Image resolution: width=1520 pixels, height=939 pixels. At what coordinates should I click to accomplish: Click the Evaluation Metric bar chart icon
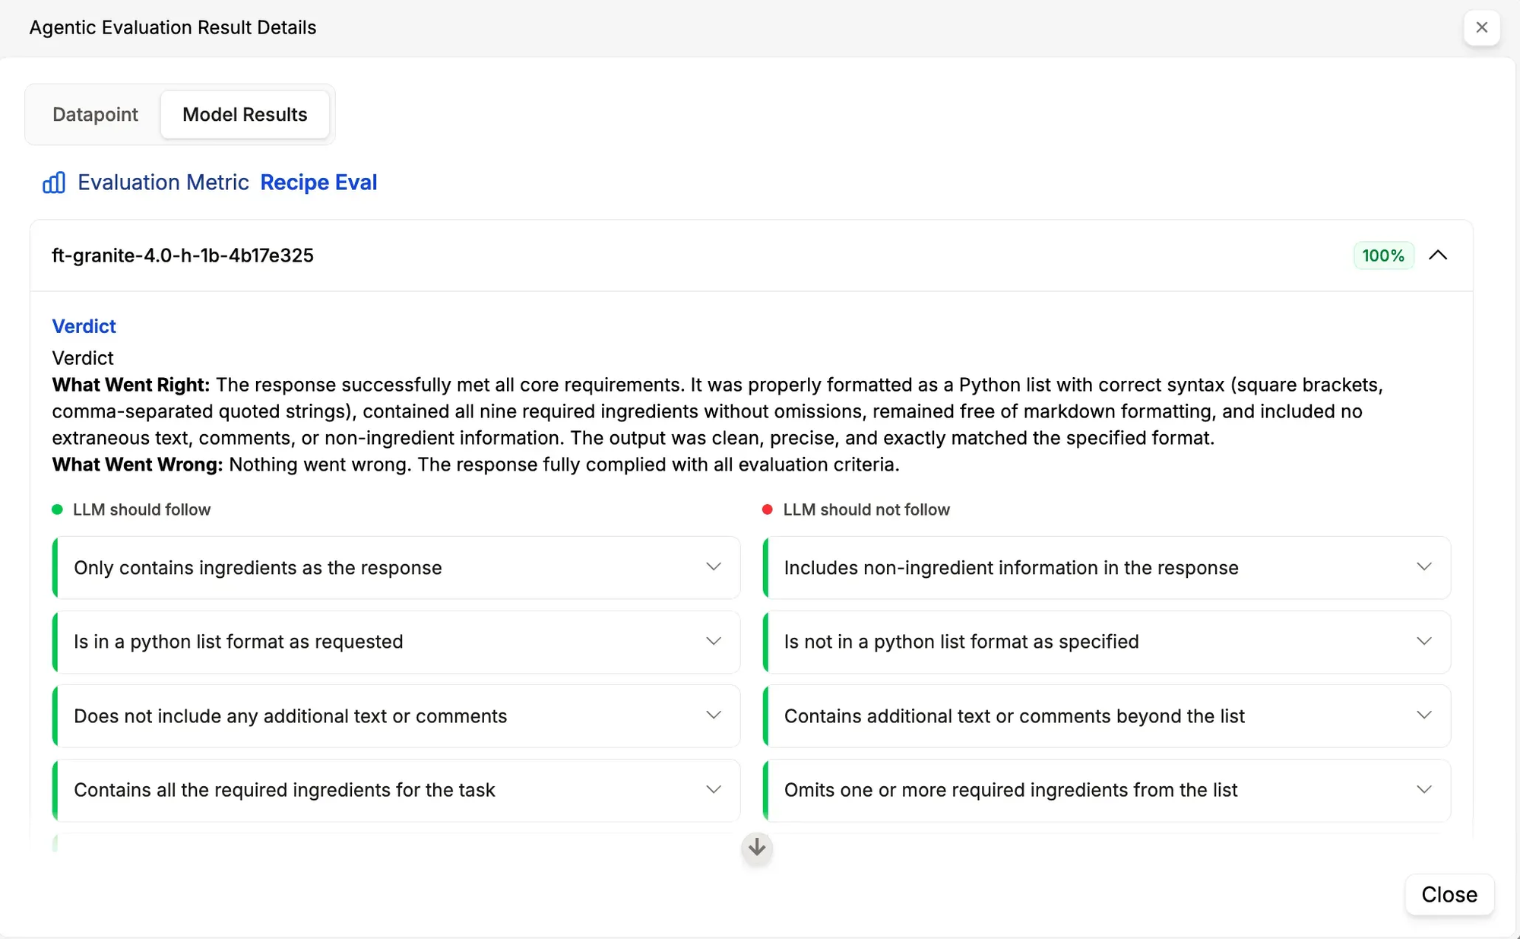click(x=54, y=182)
